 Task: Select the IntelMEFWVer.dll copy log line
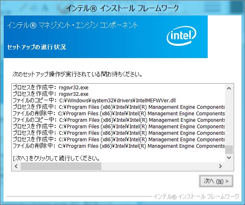94,100
